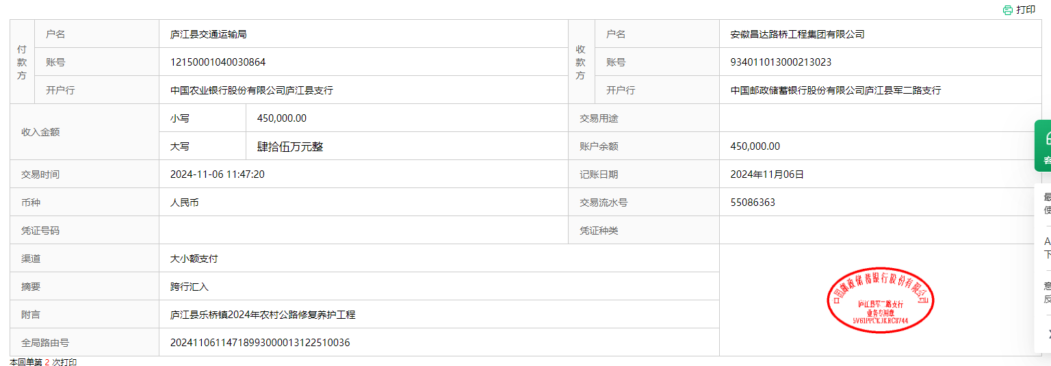This screenshot has height=366, width=1051.
Task: Click the 附言 remark about 农村公路修复养护工程
Action: [263, 315]
